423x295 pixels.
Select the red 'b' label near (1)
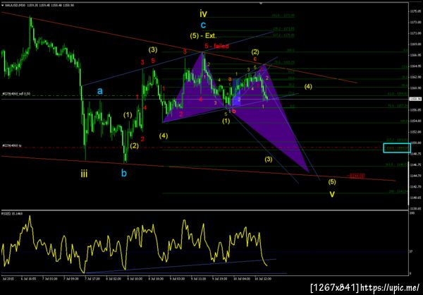234,111
